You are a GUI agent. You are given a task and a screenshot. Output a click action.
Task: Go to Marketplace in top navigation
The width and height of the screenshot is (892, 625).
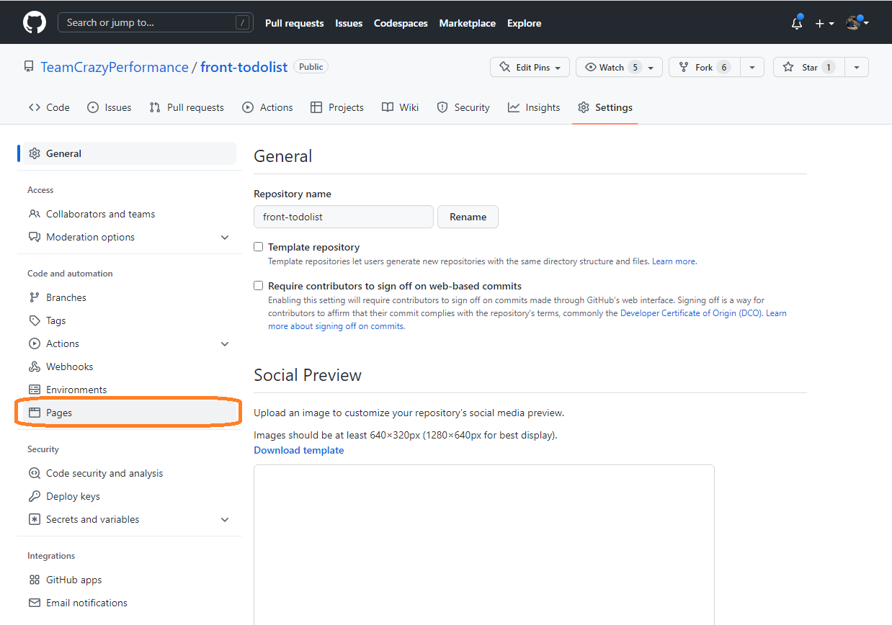click(468, 23)
